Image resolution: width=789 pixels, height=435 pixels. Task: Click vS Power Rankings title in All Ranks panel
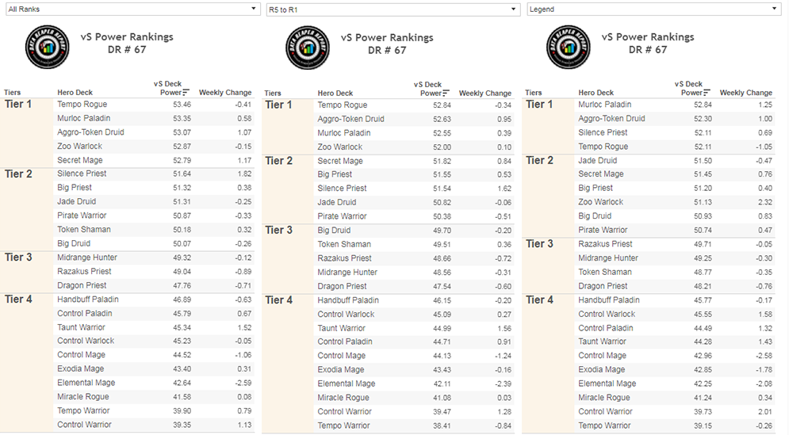click(127, 36)
